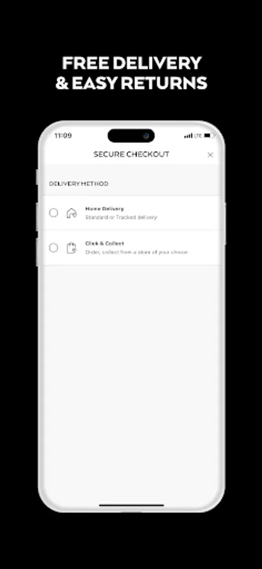Screen dimensions: 262x569
Task: Click the FREE DELIVERY headline text
Action: tap(131, 63)
